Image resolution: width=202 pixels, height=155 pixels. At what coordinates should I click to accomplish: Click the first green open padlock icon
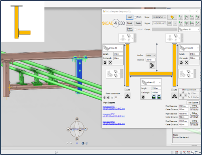click(x=154, y=97)
